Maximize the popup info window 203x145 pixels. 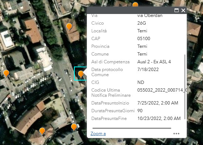tap(176, 10)
